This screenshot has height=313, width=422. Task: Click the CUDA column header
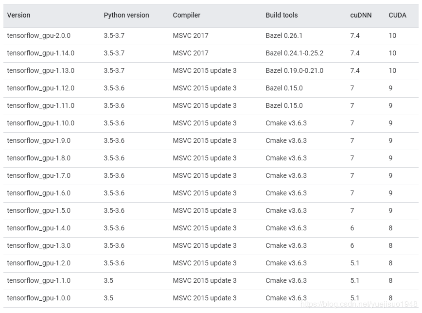click(x=397, y=16)
